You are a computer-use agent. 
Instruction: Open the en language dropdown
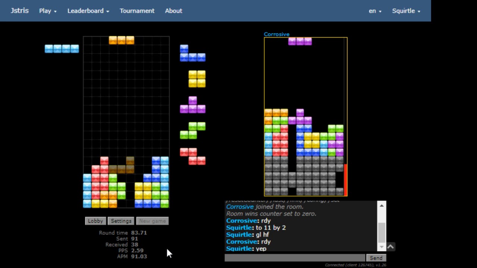click(375, 11)
